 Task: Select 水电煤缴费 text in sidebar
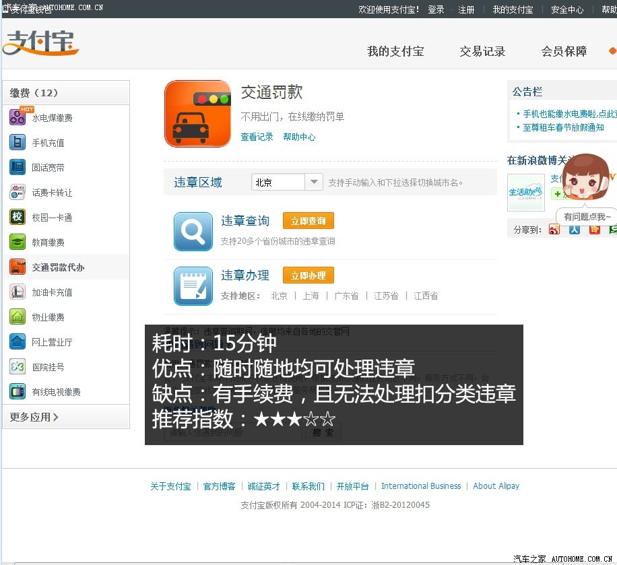(x=53, y=118)
